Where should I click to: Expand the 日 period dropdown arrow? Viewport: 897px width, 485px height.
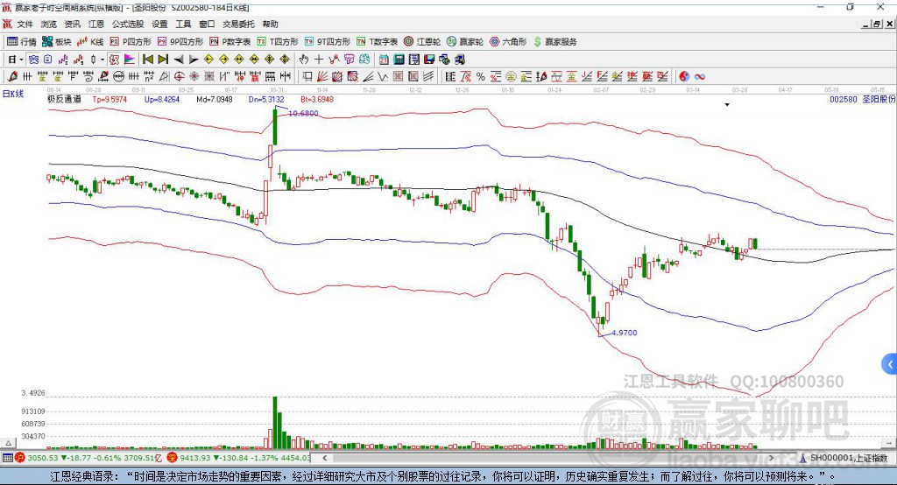pos(21,60)
